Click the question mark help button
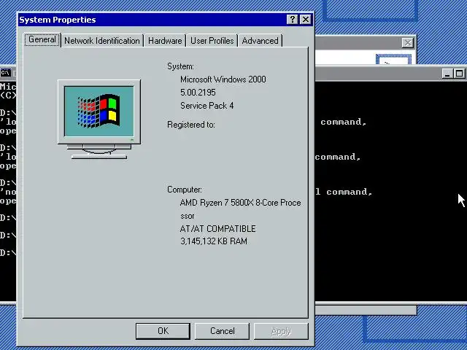This screenshot has height=350, width=467. pyautogui.click(x=293, y=20)
